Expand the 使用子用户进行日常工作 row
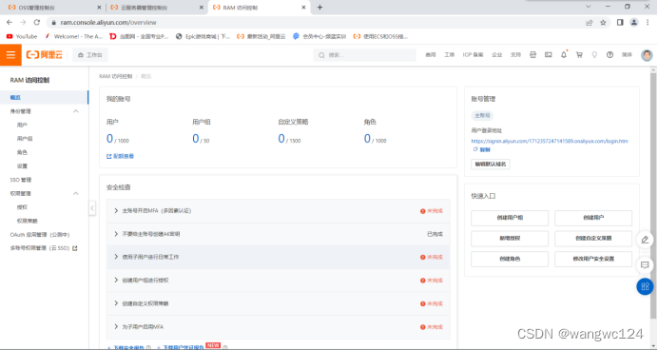The height and width of the screenshot is (350, 658). tap(278, 257)
